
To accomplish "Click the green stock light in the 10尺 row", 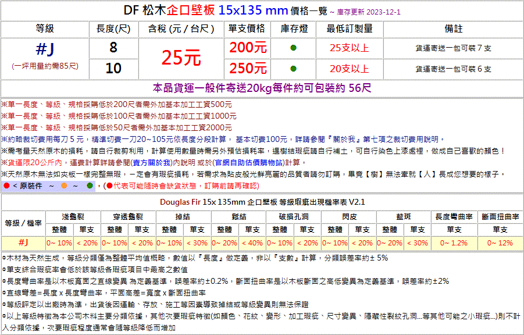I will click(293, 68).
